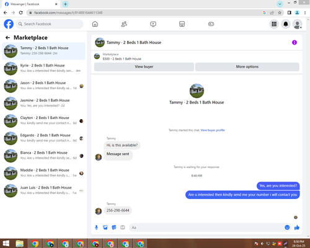The height and width of the screenshot is (248, 310).
Task: Toggle the browser side panel icon
Action: coord(290,12)
